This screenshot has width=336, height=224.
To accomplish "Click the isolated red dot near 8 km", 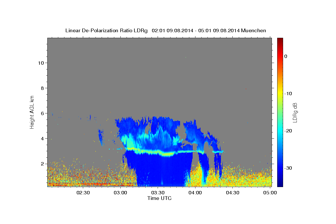I will coord(246,89).
